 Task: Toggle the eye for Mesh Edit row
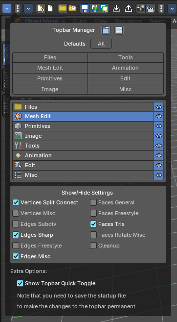pyautogui.click(x=159, y=116)
